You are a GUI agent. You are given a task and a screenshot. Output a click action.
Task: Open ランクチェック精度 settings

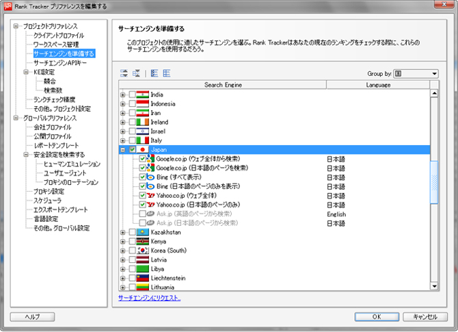click(x=54, y=99)
